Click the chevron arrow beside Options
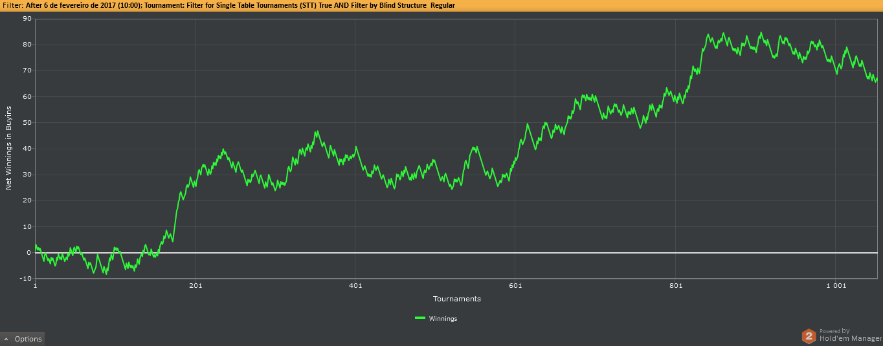The height and width of the screenshot is (346, 883). point(6,339)
